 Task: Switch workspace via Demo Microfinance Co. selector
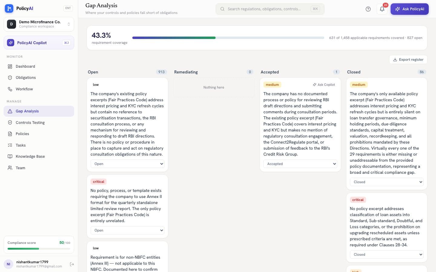(x=39, y=24)
